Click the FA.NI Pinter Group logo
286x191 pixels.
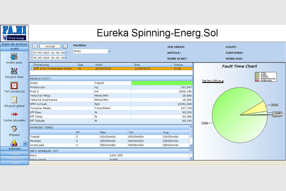(15, 33)
